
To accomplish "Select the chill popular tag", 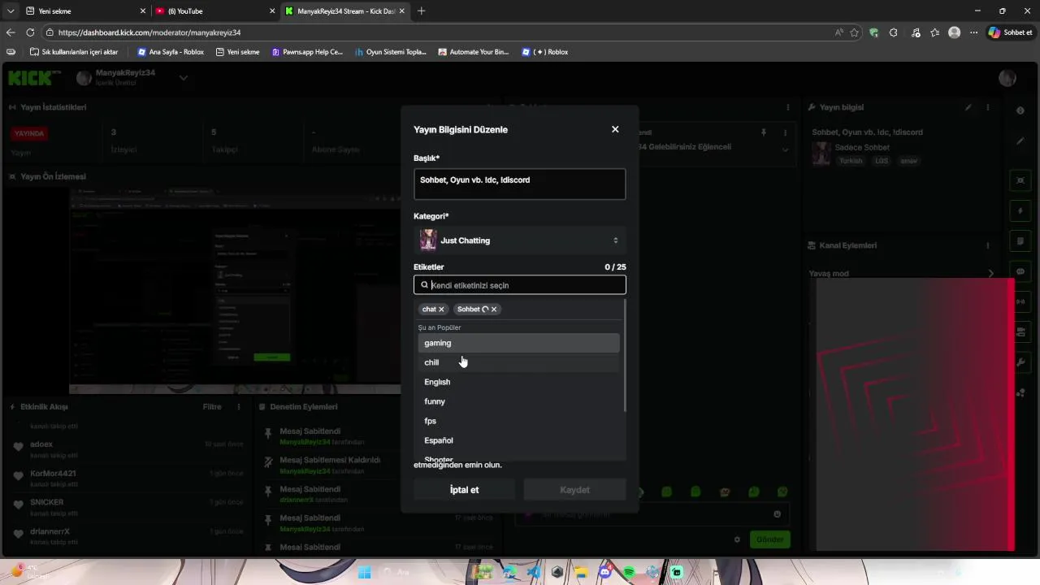I will click(518, 362).
